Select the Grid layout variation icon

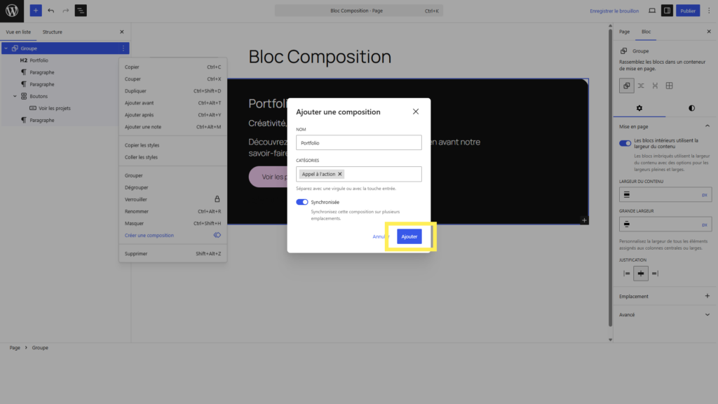pos(669,86)
